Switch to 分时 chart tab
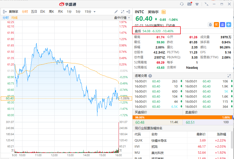 pos(25,12)
